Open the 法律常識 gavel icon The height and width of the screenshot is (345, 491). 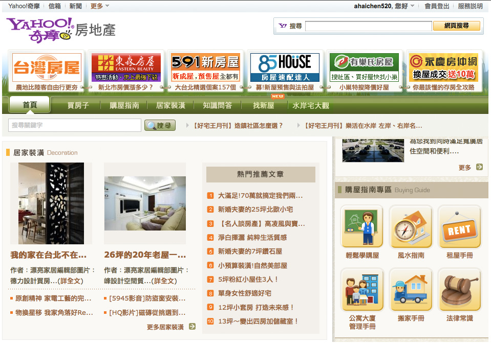tap(459, 290)
